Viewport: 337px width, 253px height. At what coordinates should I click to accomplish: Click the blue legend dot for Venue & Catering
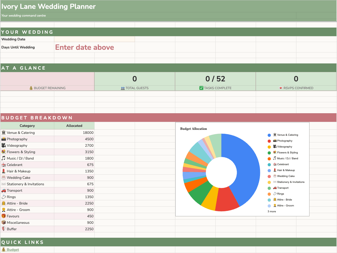coord(269,135)
